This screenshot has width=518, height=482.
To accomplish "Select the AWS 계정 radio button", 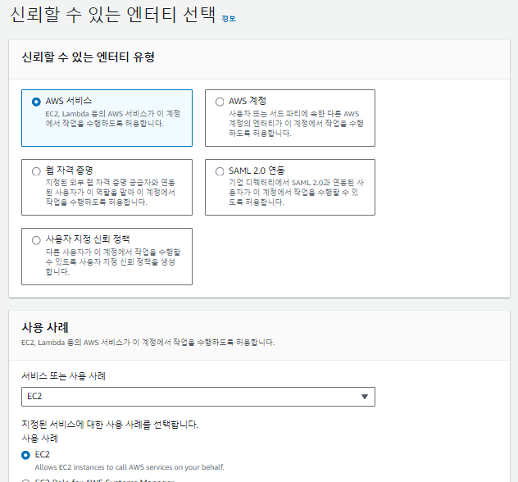I will (220, 102).
